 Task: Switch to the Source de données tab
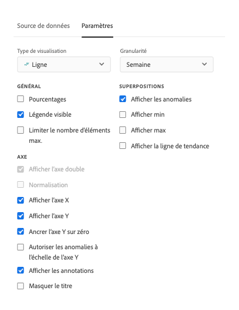click(x=43, y=26)
